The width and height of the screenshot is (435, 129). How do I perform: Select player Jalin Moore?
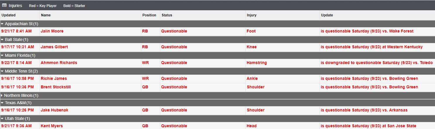[52, 31]
